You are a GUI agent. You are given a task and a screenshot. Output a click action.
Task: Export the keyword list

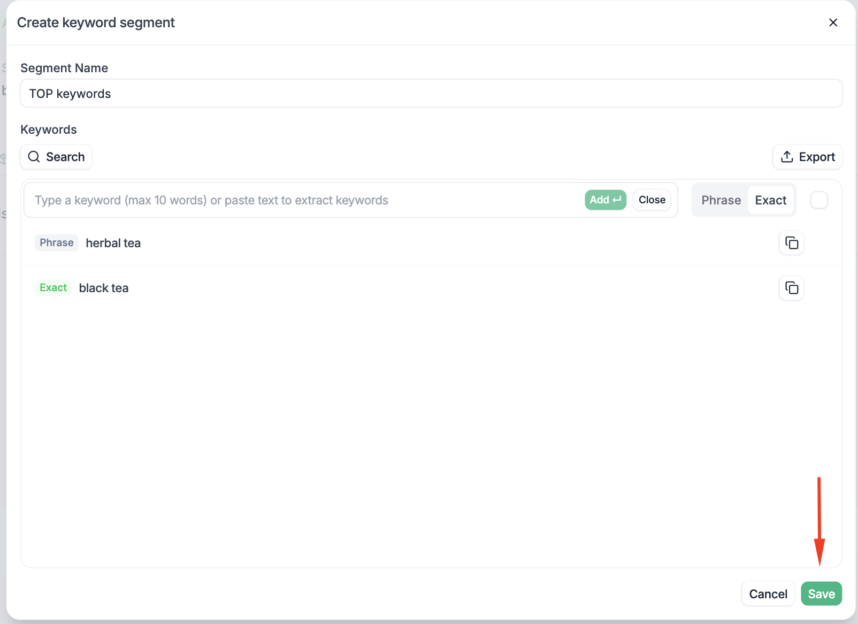(x=807, y=157)
